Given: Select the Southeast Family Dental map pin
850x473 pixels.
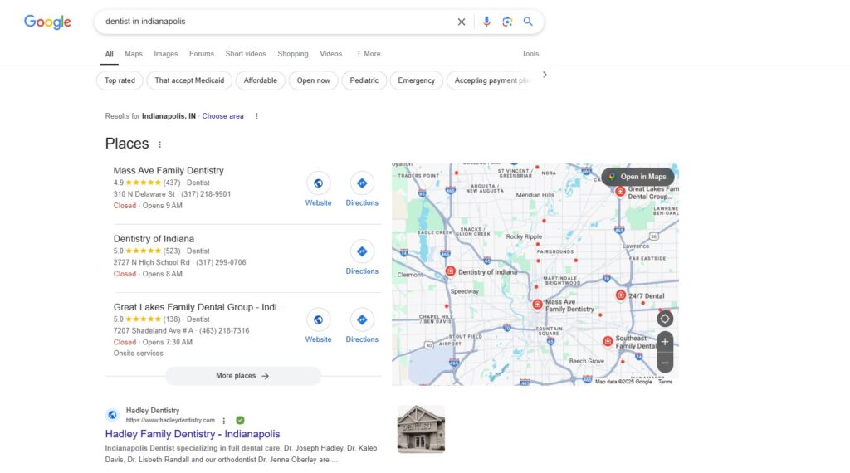Looking at the screenshot, I should pos(607,341).
